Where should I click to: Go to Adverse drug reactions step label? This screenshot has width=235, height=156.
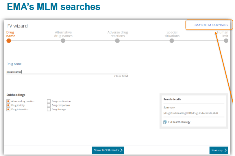click(118, 34)
